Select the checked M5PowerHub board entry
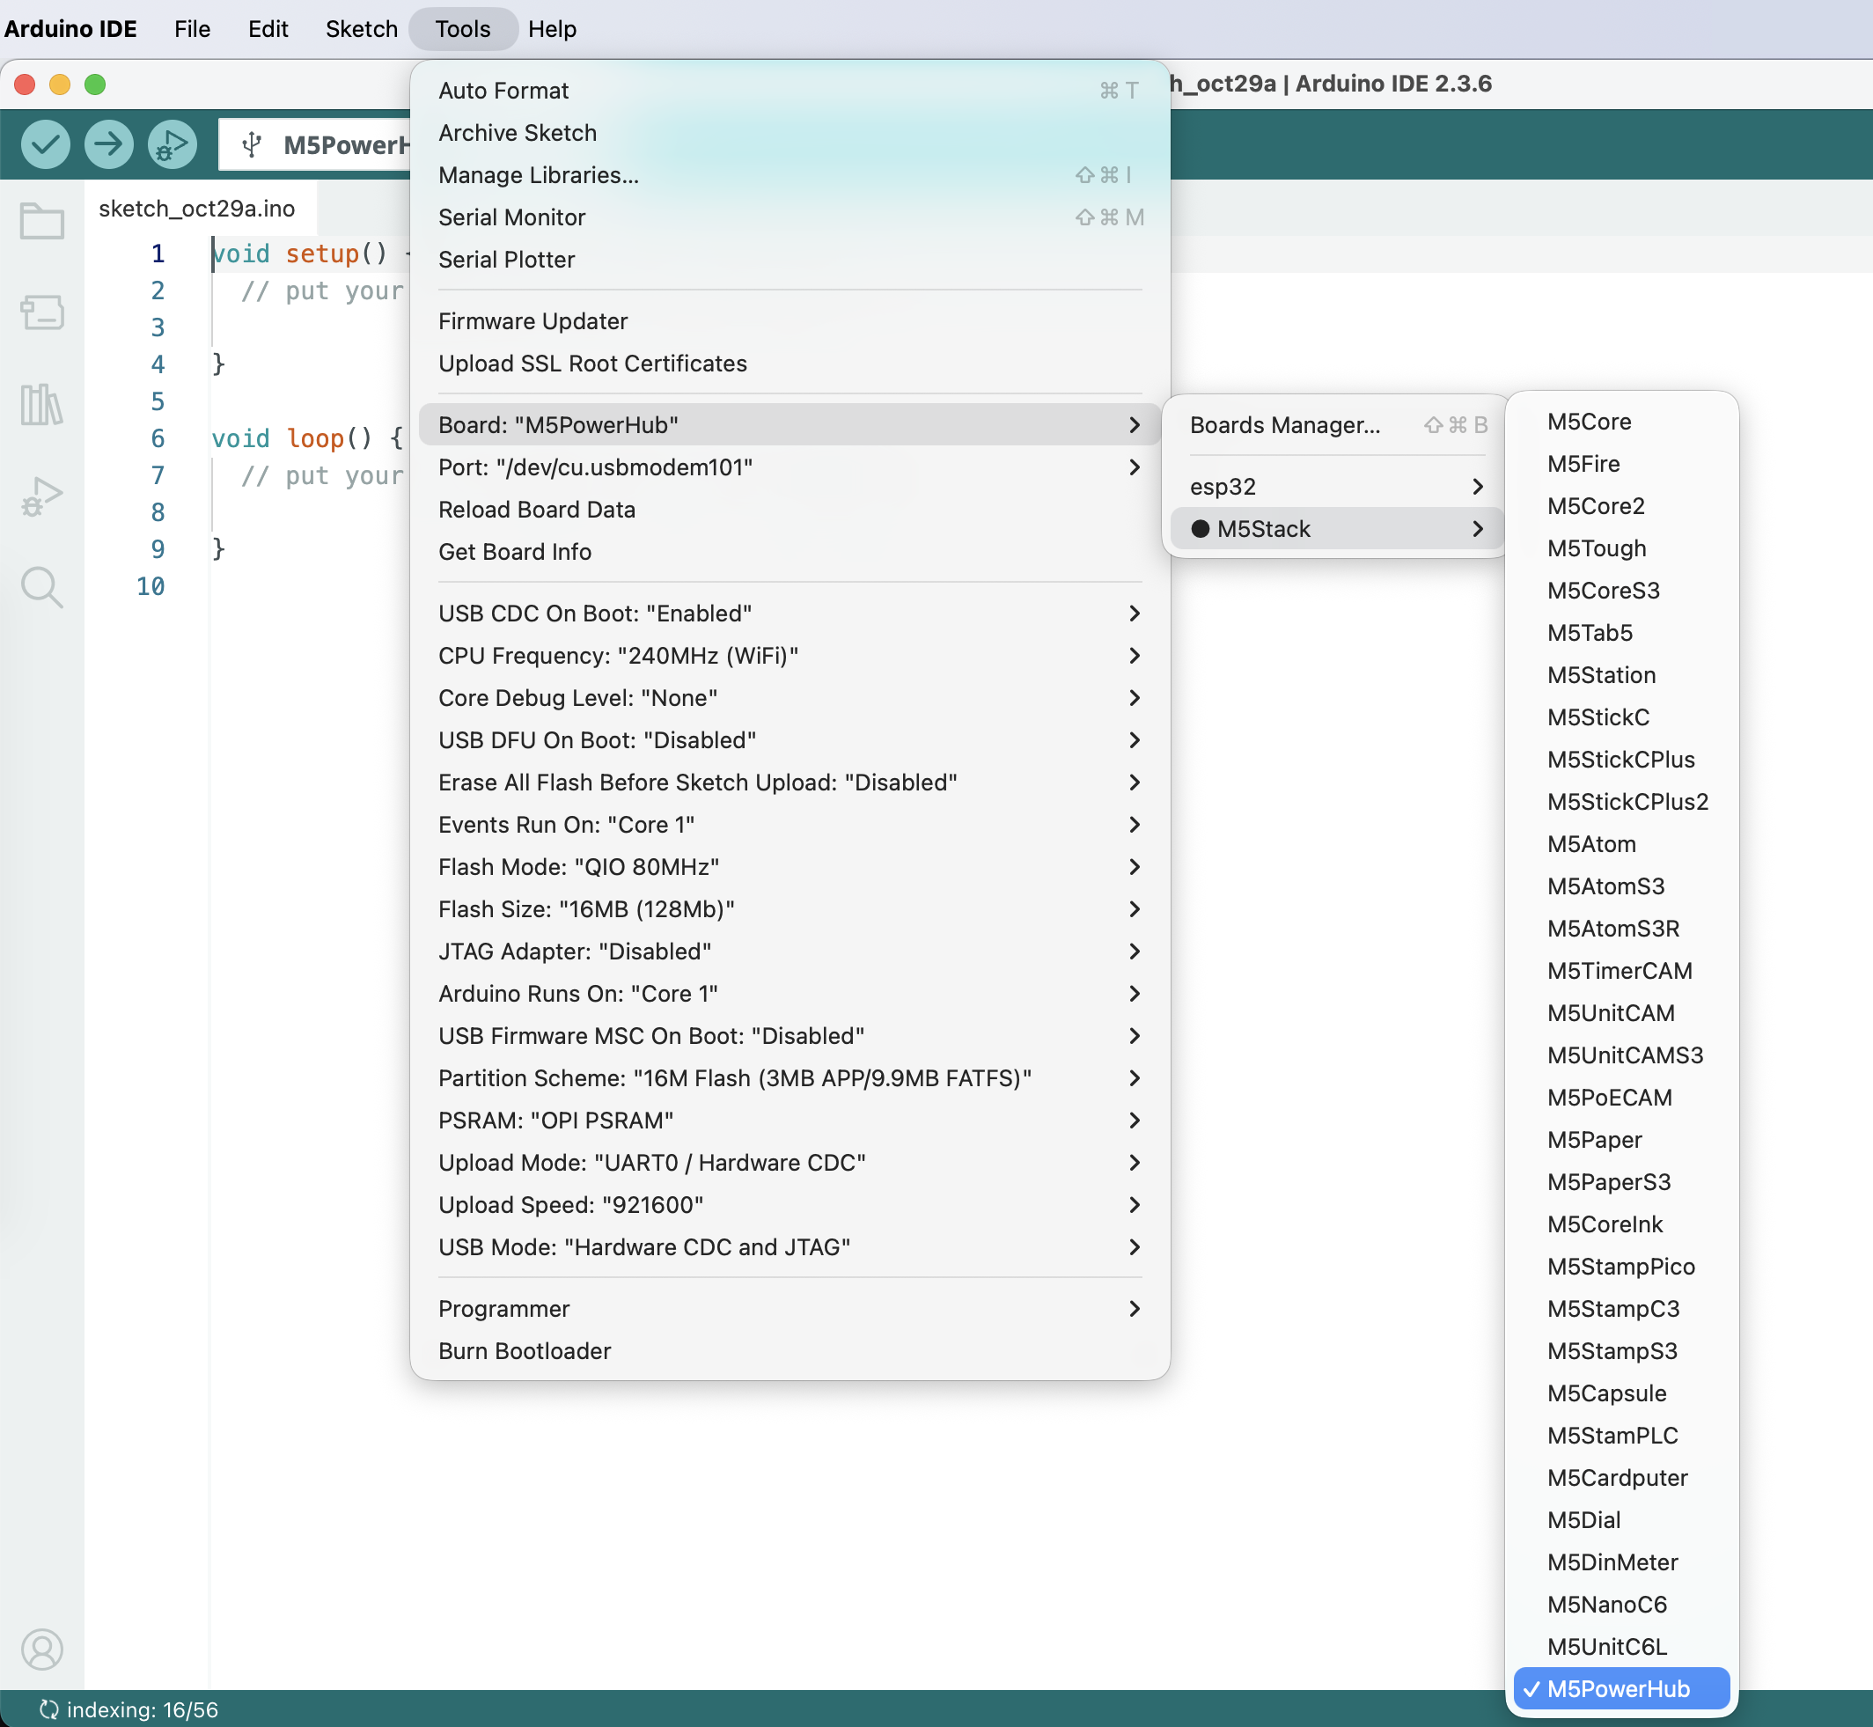Screen dimensions: 1873x1727 pos(1620,1688)
